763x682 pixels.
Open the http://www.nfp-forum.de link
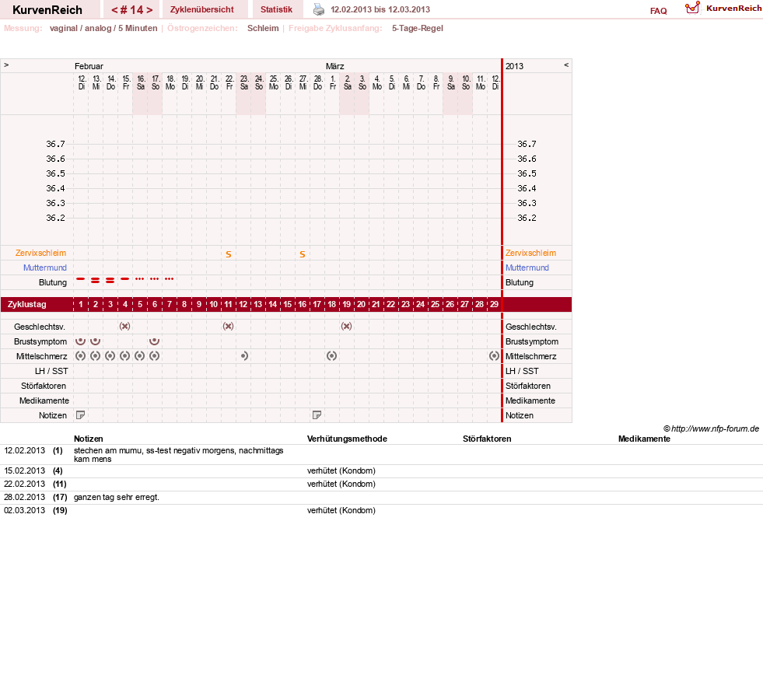[715, 428]
